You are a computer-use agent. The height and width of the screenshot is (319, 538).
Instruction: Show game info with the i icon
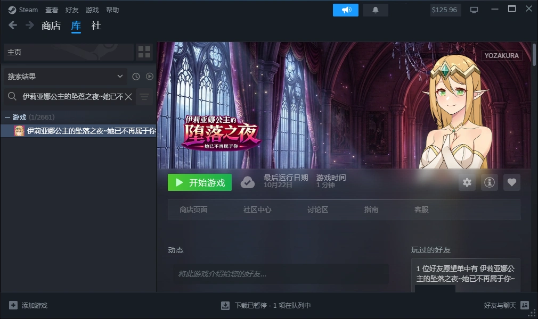point(490,182)
